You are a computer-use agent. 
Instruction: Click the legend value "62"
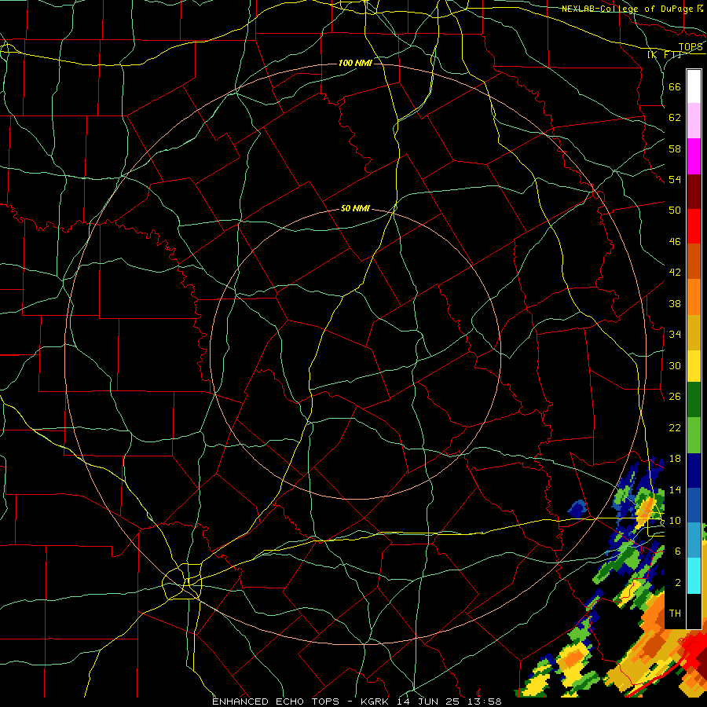coord(675,118)
